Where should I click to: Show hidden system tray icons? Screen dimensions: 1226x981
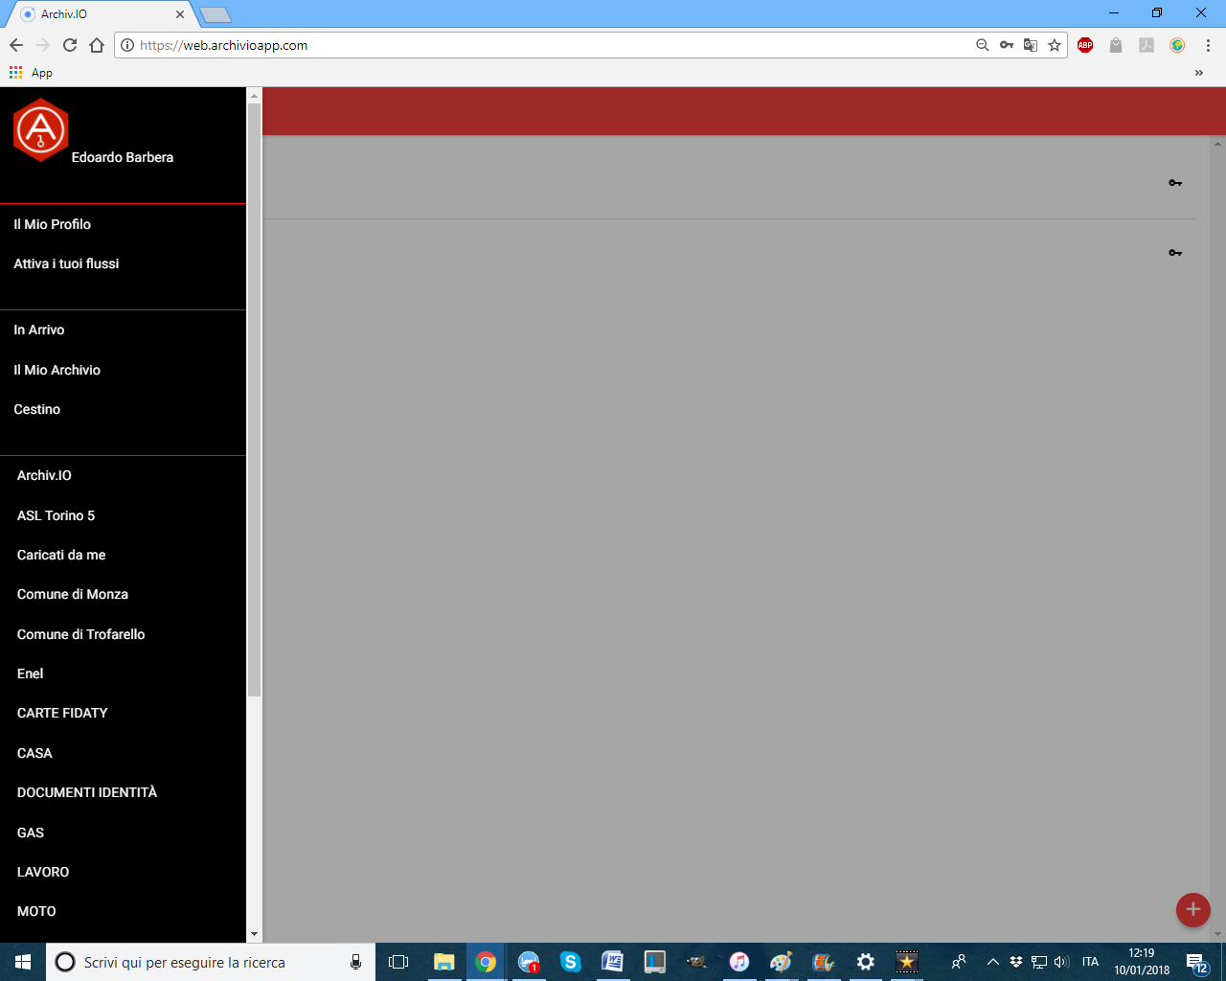click(992, 962)
